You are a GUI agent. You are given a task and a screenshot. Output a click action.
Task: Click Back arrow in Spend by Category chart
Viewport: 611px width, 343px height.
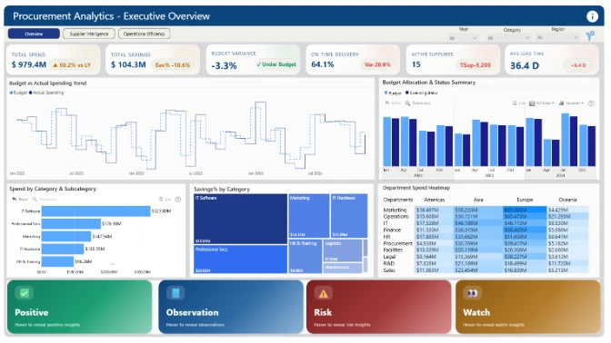tap(15, 199)
